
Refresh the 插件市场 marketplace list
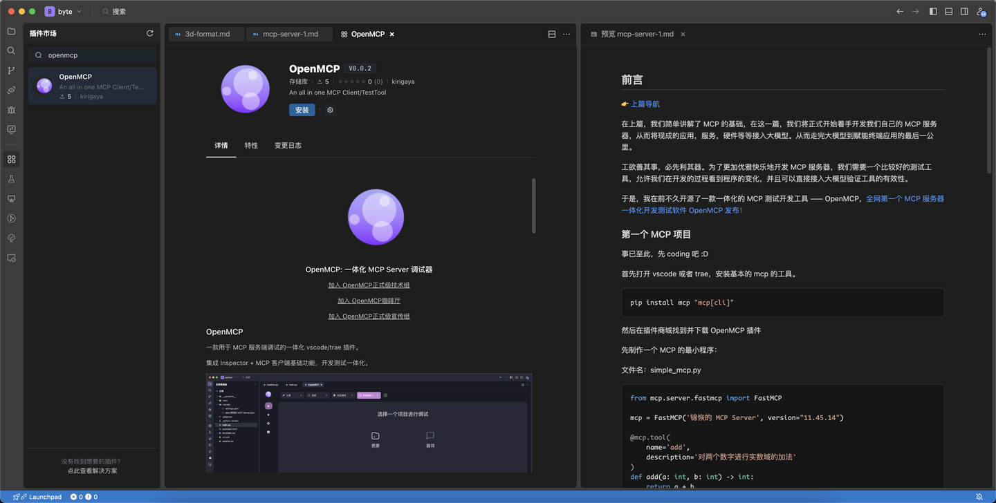[149, 32]
